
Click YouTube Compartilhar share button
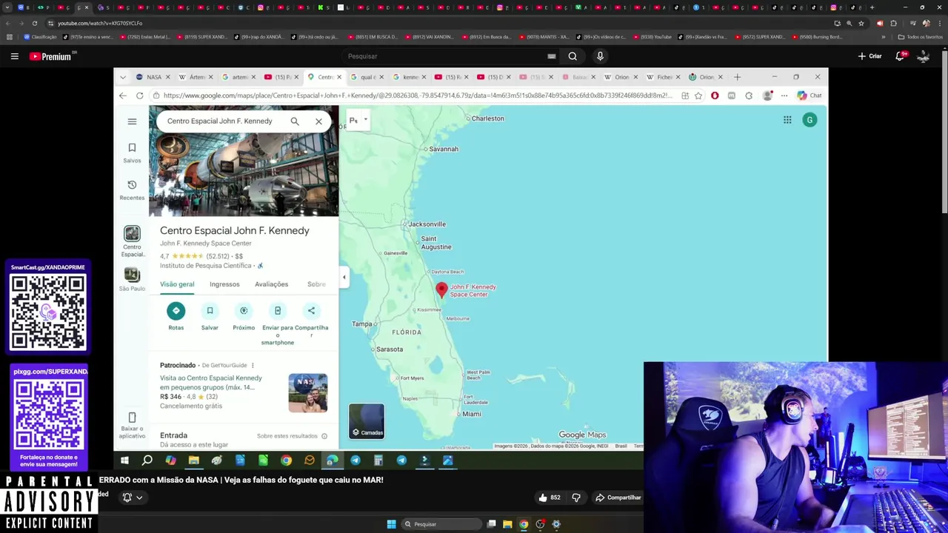(618, 497)
